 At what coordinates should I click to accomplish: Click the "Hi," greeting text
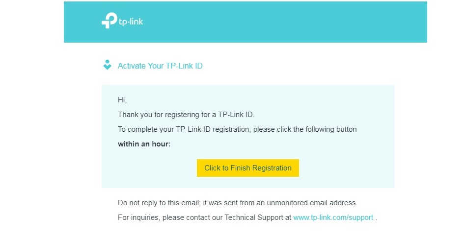click(122, 100)
